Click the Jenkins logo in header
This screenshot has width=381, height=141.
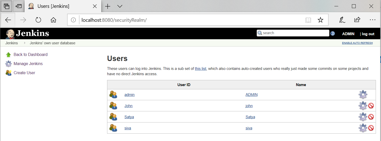pos(27,33)
